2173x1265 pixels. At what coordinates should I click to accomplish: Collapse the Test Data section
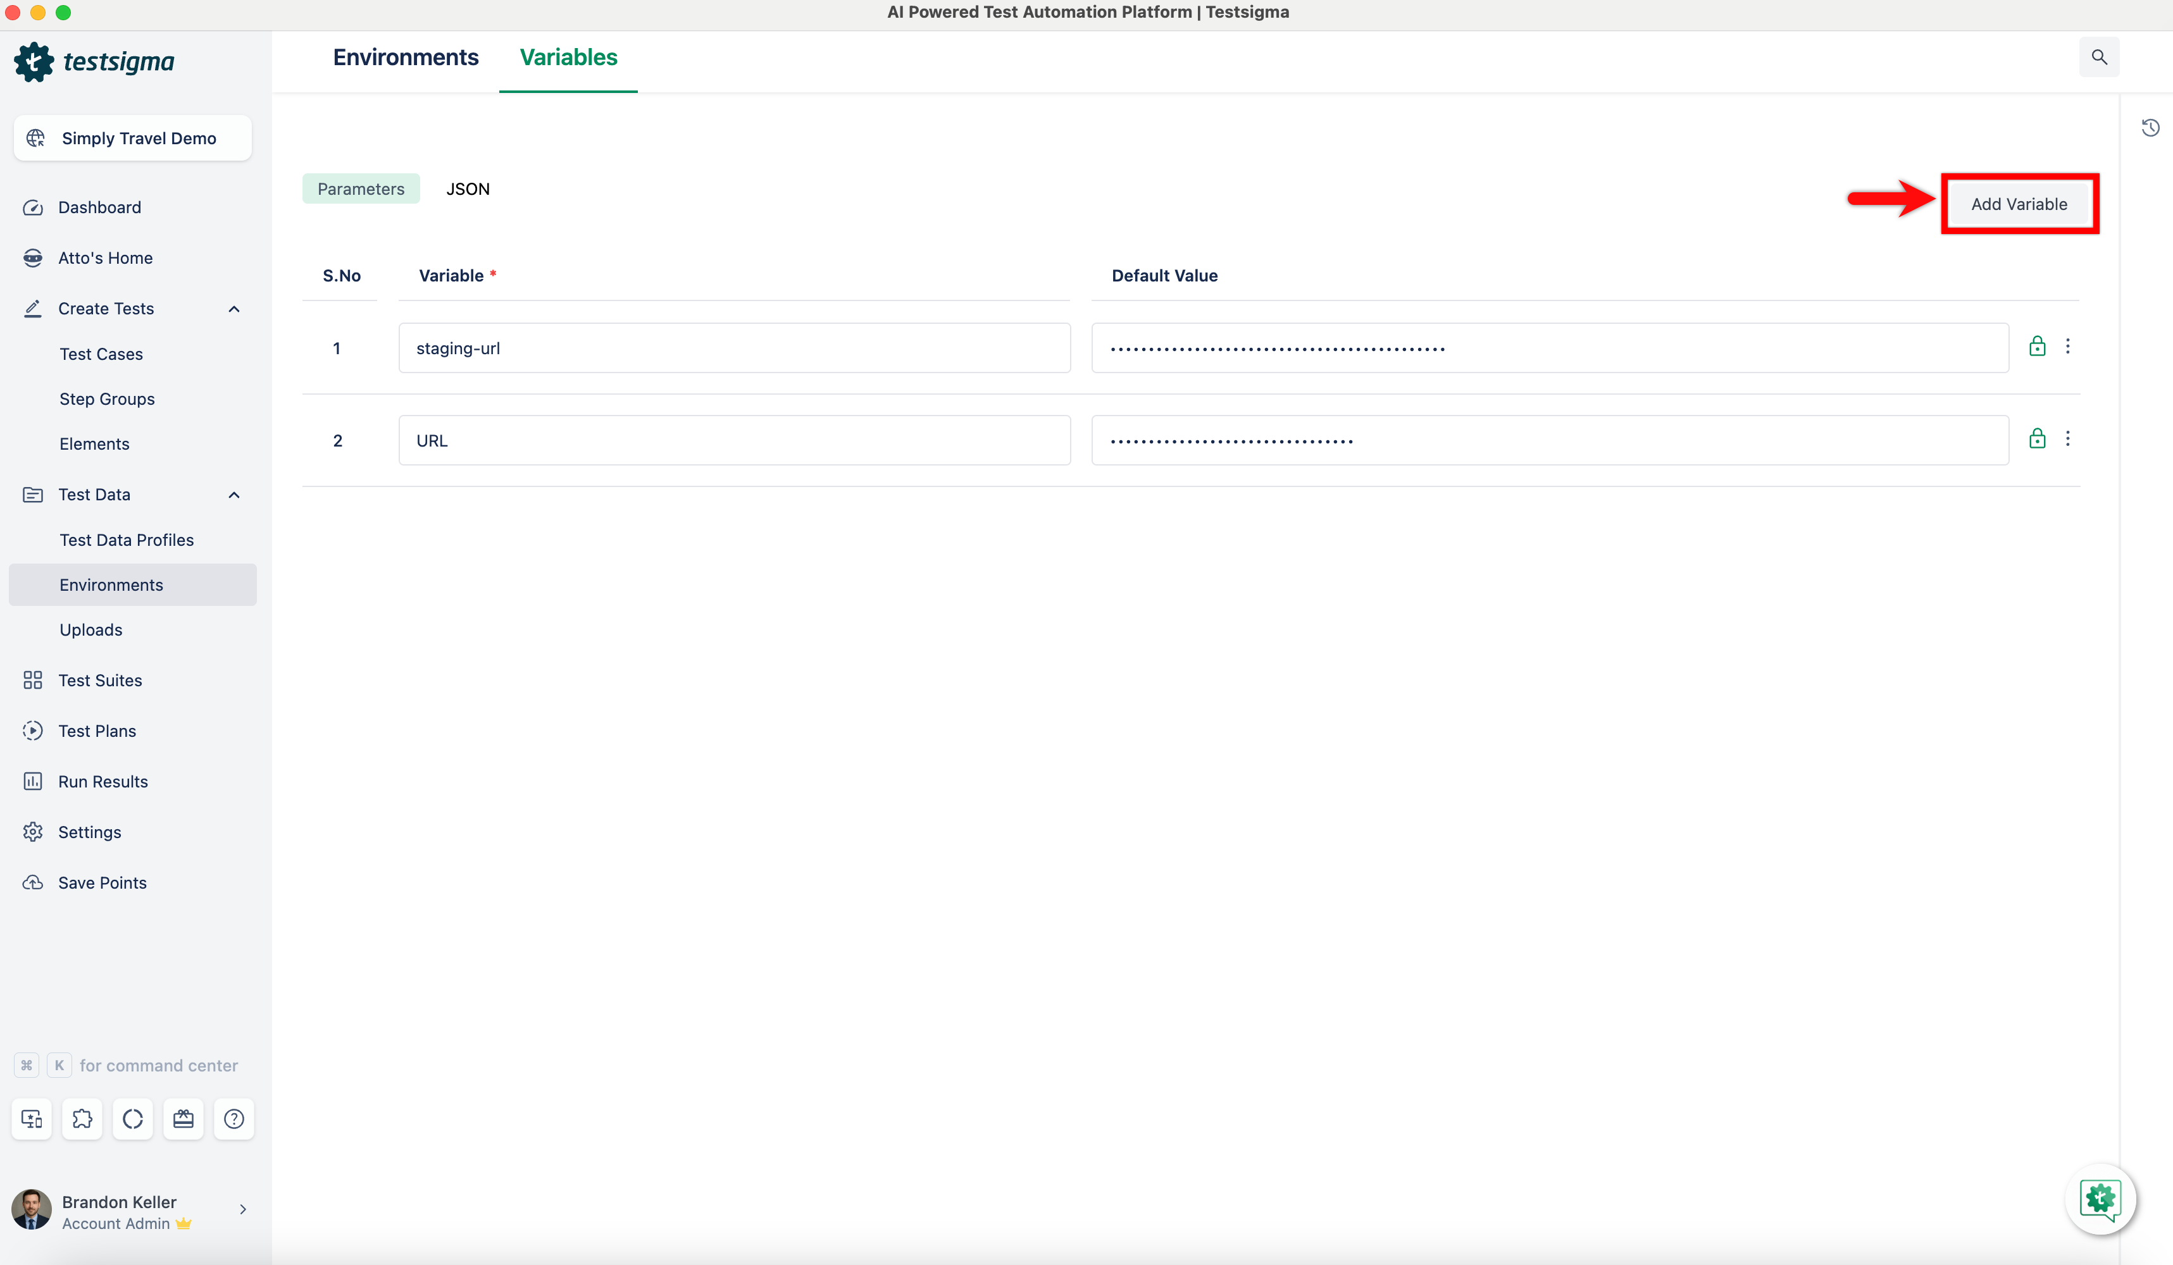tap(233, 494)
